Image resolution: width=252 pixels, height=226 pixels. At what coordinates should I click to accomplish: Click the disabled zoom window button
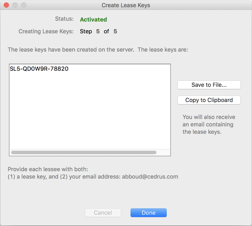(24, 5)
